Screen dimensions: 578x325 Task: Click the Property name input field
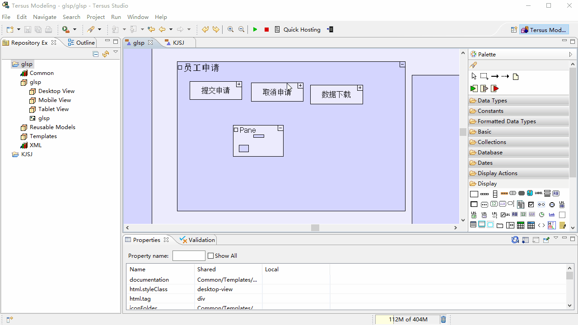tap(189, 255)
